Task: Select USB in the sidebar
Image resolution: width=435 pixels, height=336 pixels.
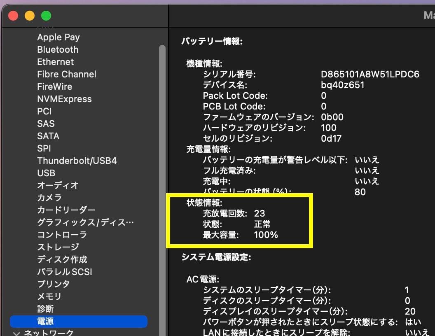Action: point(46,173)
